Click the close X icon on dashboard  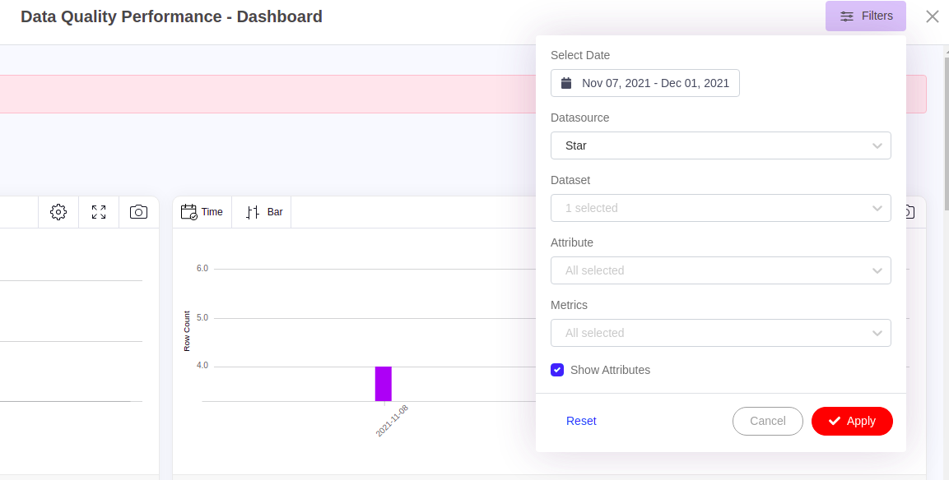(x=932, y=16)
